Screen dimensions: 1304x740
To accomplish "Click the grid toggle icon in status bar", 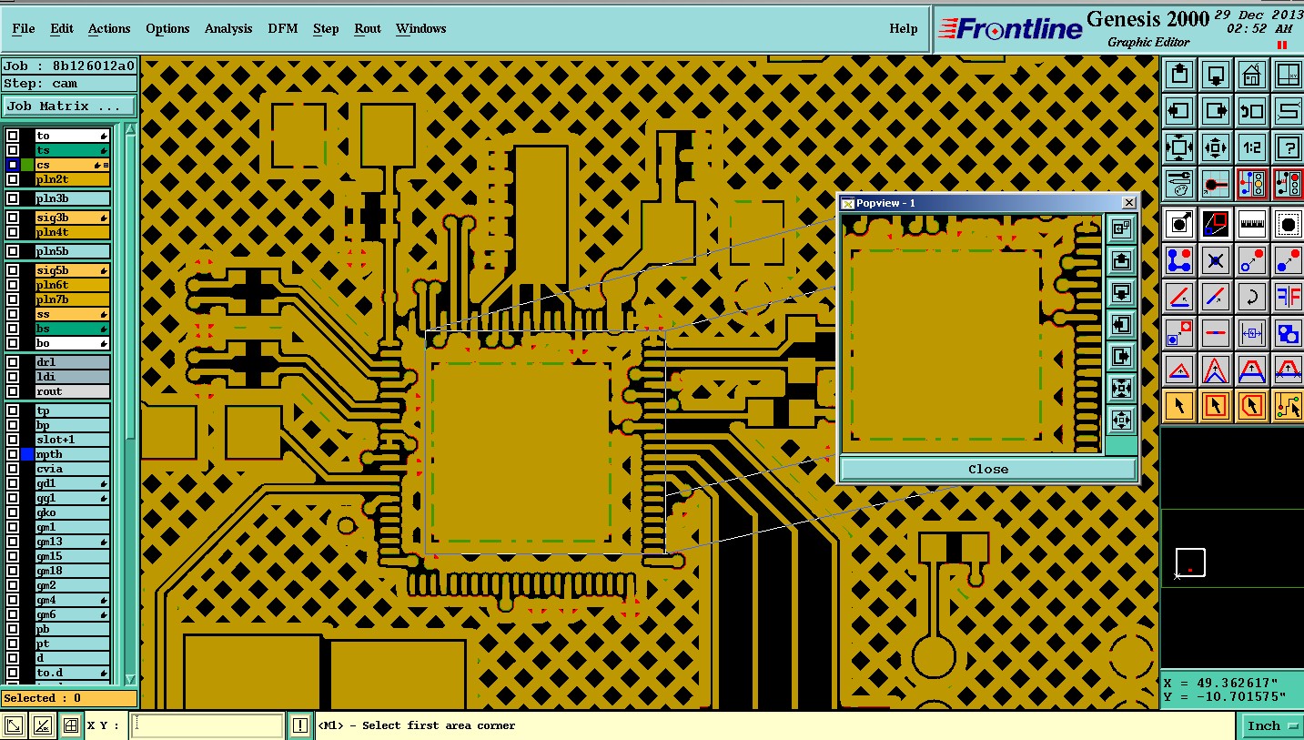I will [70, 725].
